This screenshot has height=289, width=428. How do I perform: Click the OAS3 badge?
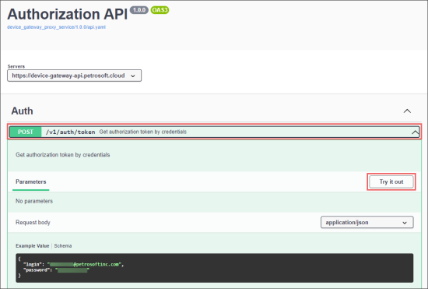click(160, 10)
